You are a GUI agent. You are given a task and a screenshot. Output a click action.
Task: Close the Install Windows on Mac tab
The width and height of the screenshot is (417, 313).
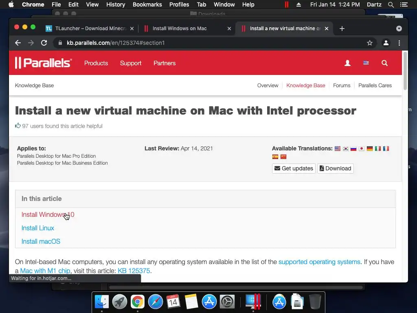[229, 29]
